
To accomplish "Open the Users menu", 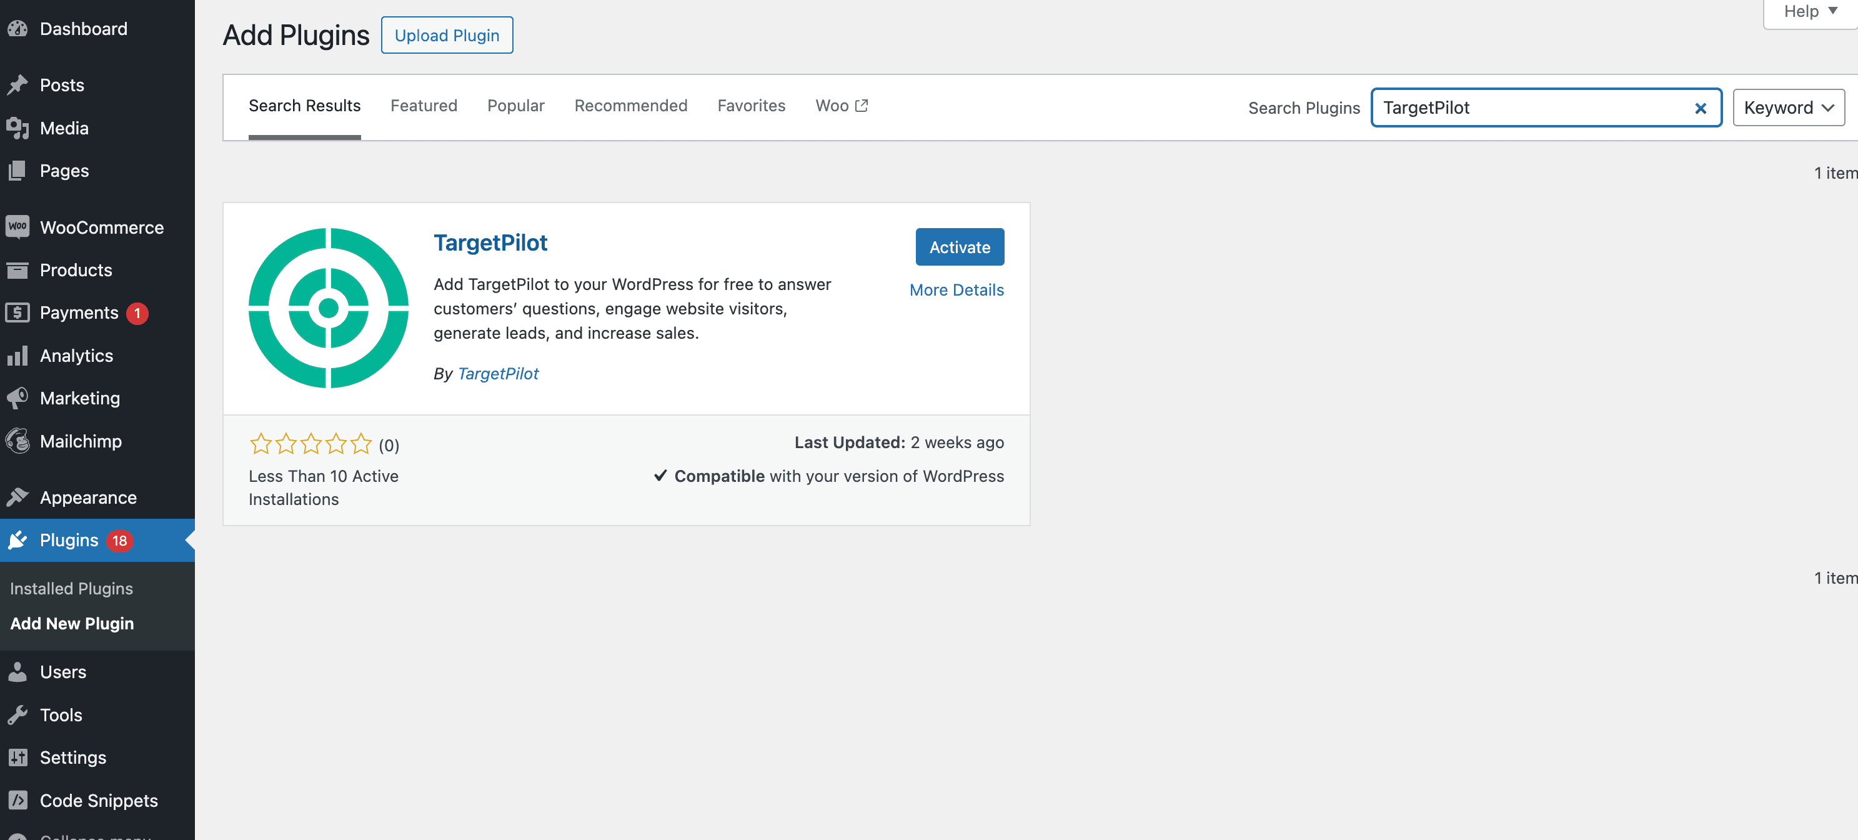I will coord(97,672).
